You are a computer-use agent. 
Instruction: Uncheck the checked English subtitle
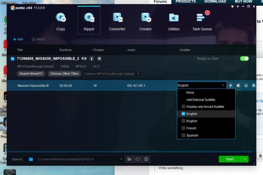point(183,114)
